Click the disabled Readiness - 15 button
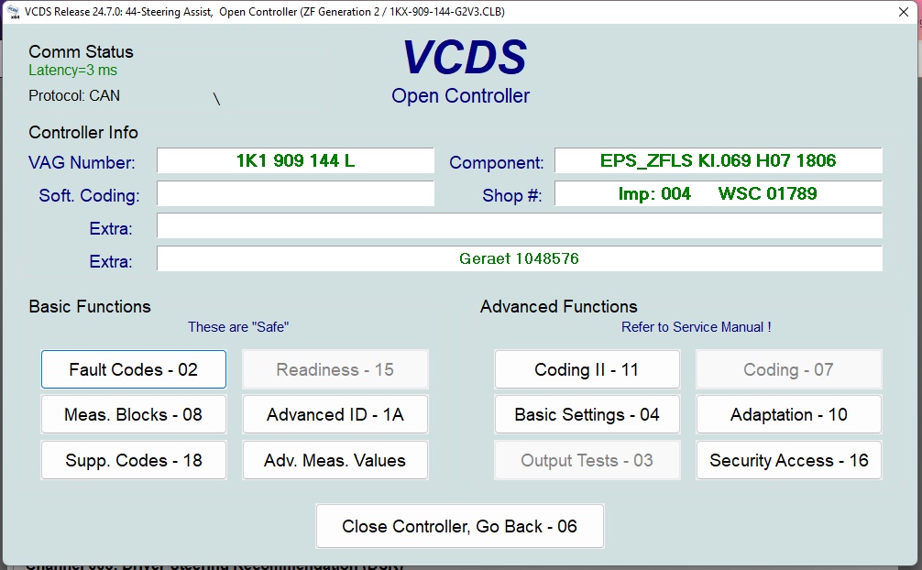 335,369
